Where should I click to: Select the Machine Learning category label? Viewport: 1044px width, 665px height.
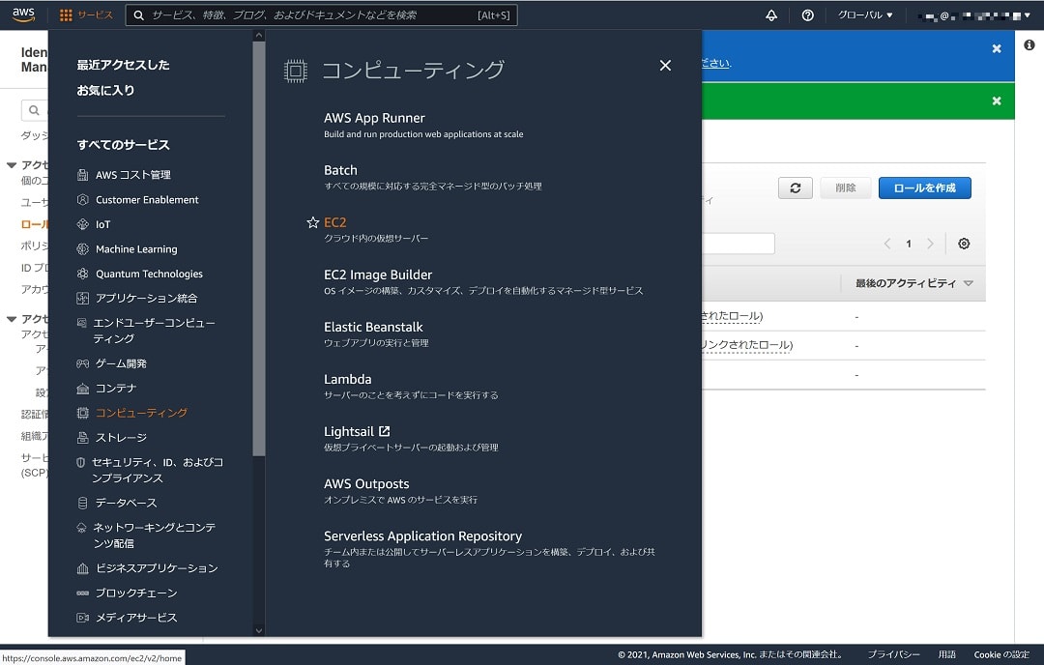136,249
